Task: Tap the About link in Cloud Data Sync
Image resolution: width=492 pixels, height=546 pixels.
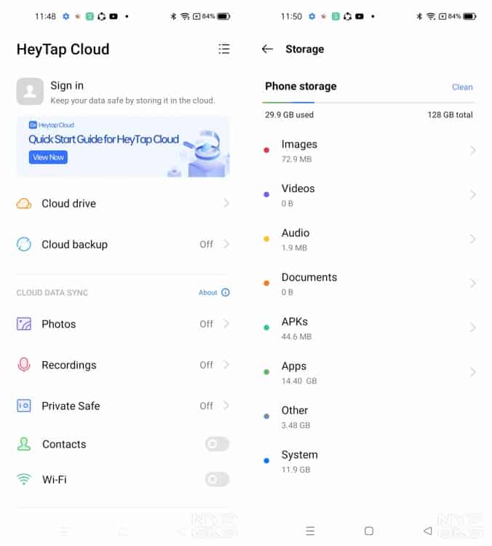Action: point(208,293)
